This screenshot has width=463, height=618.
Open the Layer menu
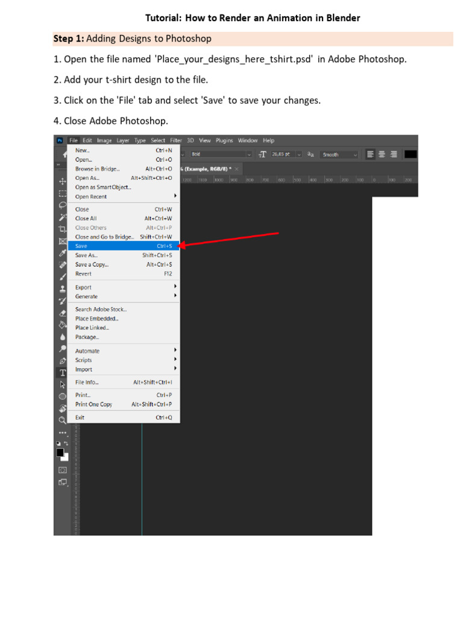pyautogui.click(x=123, y=140)
